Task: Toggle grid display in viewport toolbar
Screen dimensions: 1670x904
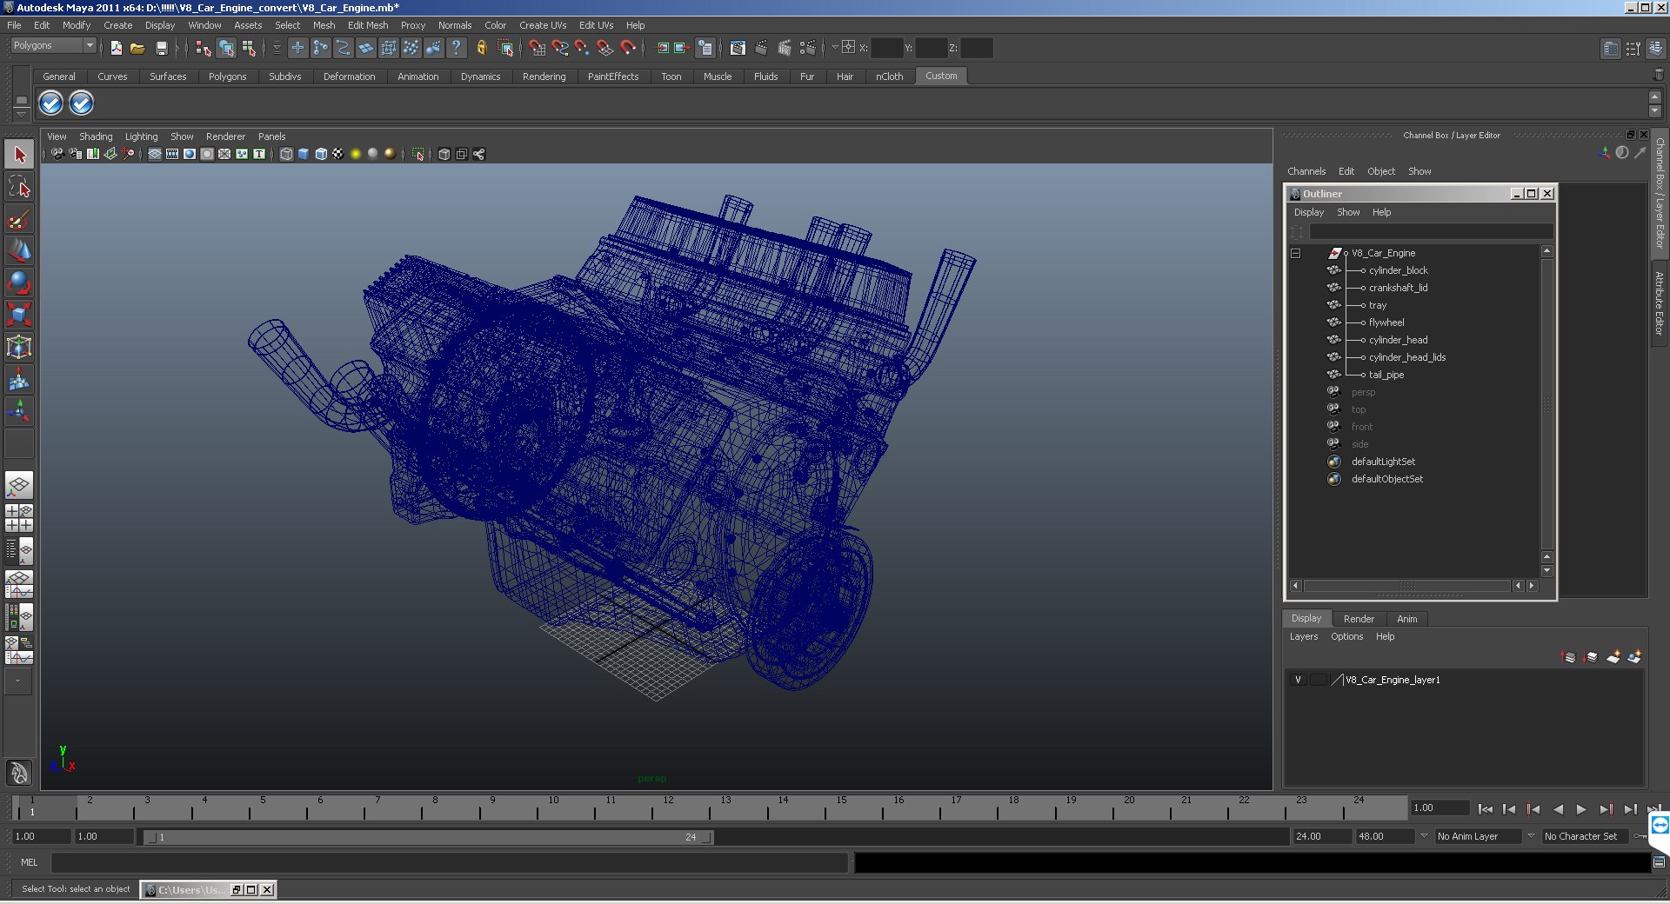Action: click(154, 154)
